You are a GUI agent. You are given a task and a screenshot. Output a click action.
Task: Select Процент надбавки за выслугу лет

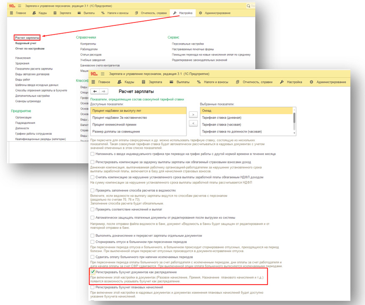point(138,111)
